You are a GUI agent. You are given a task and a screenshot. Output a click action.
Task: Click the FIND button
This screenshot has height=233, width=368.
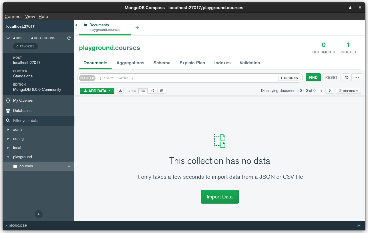tap(313, 77)
